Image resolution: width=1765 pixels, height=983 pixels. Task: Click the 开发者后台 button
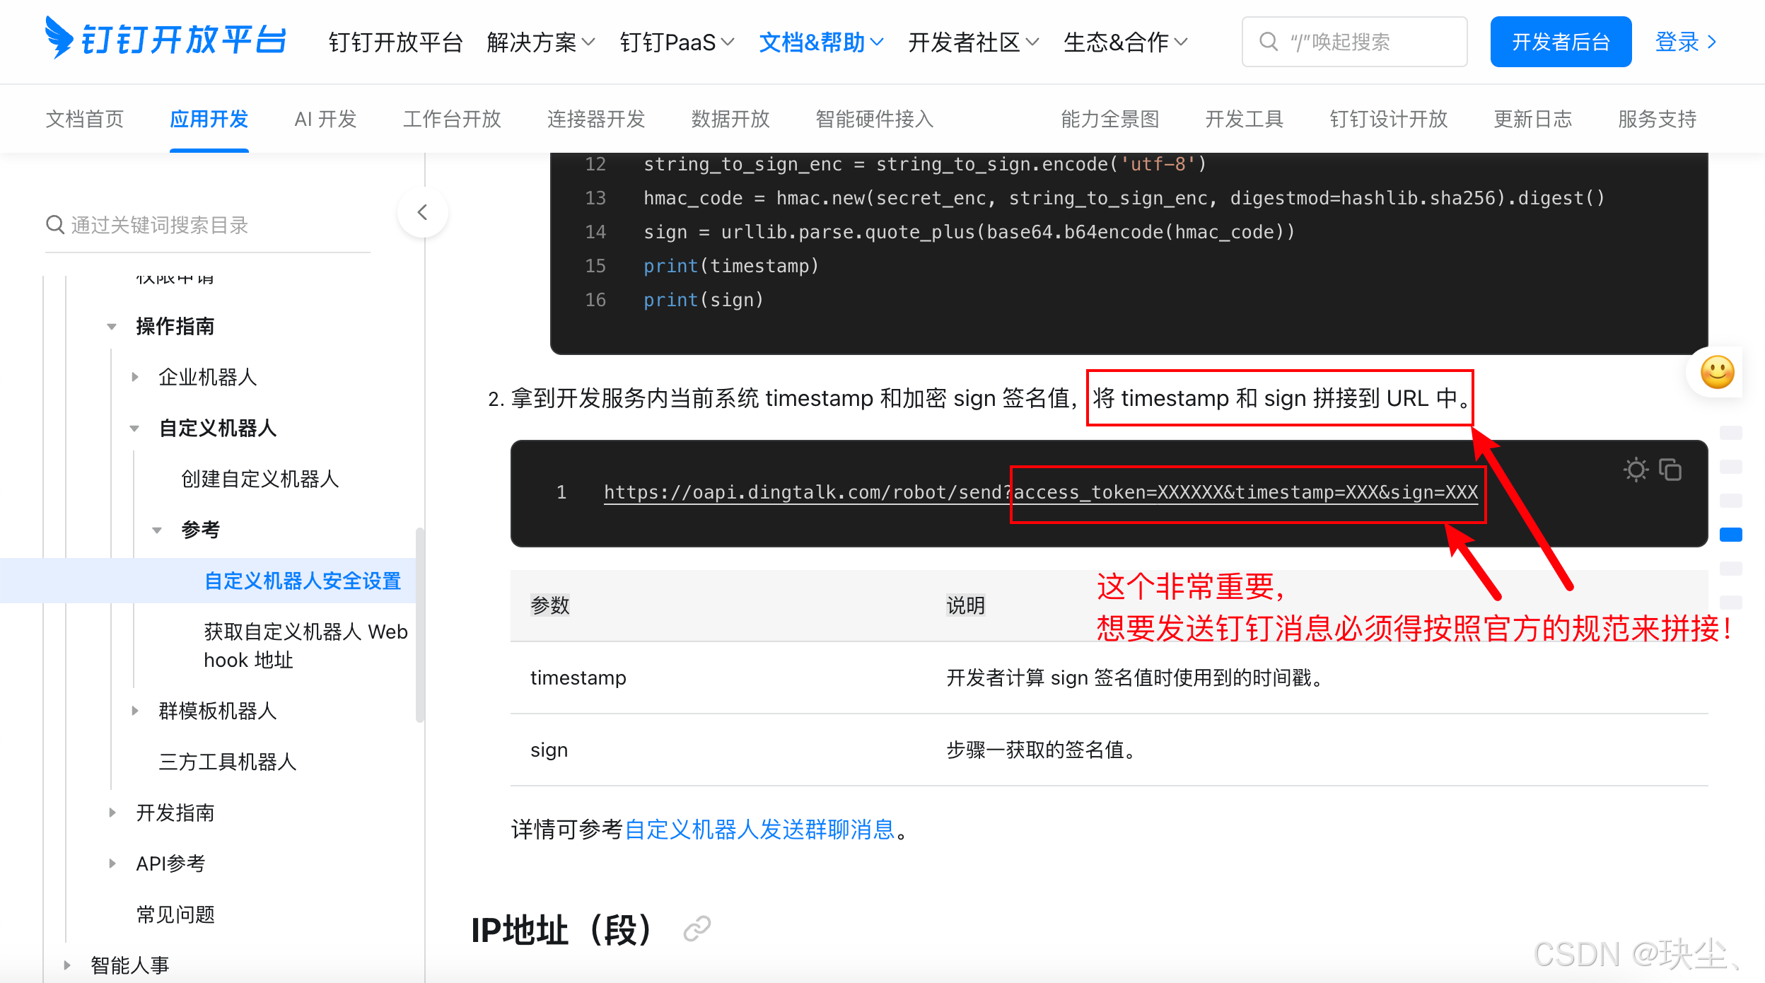point(1561,42)
